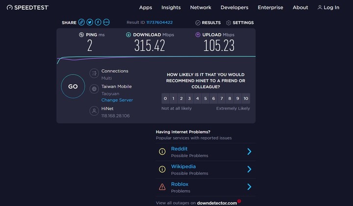Click the Taoyuan server location
The height and width of the screenshot is (206, 353).
point(110,94)
